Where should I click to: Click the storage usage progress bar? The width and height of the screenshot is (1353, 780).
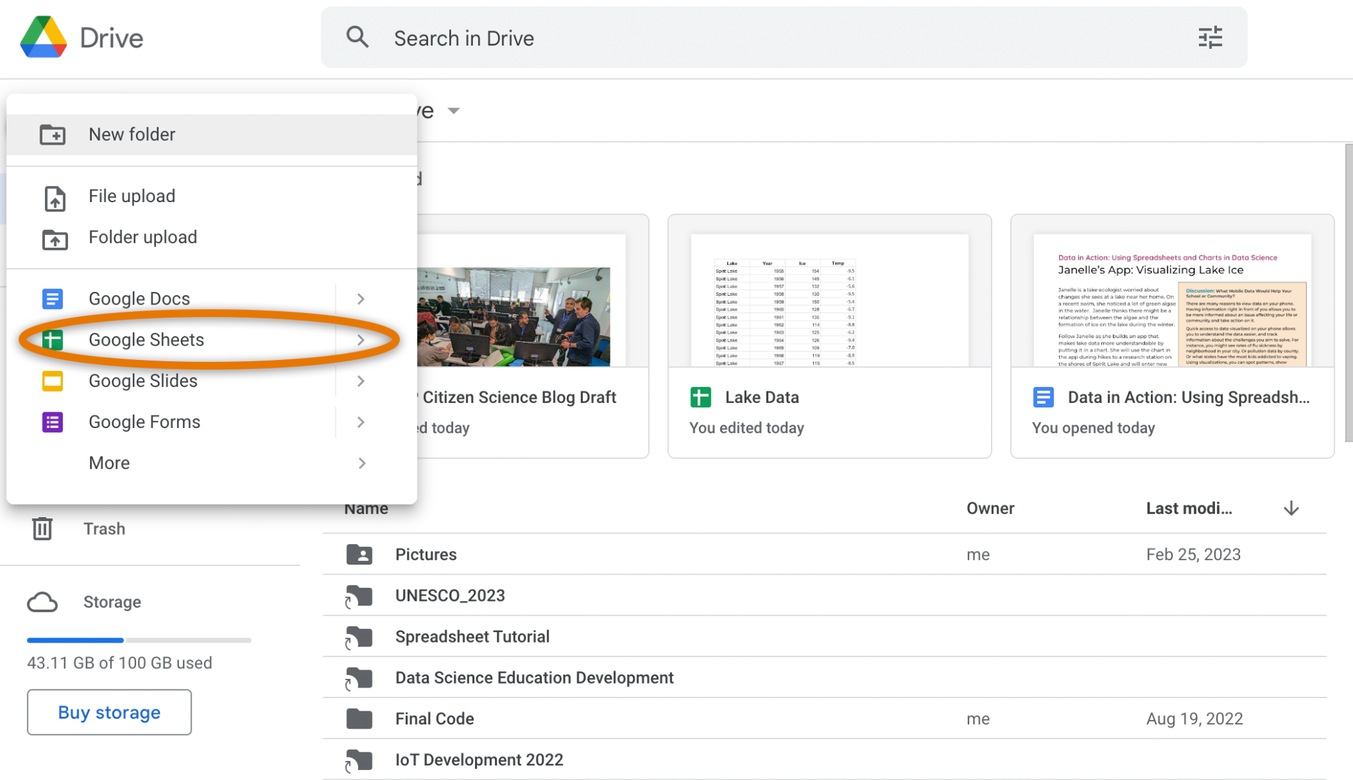tap(139, 640)
